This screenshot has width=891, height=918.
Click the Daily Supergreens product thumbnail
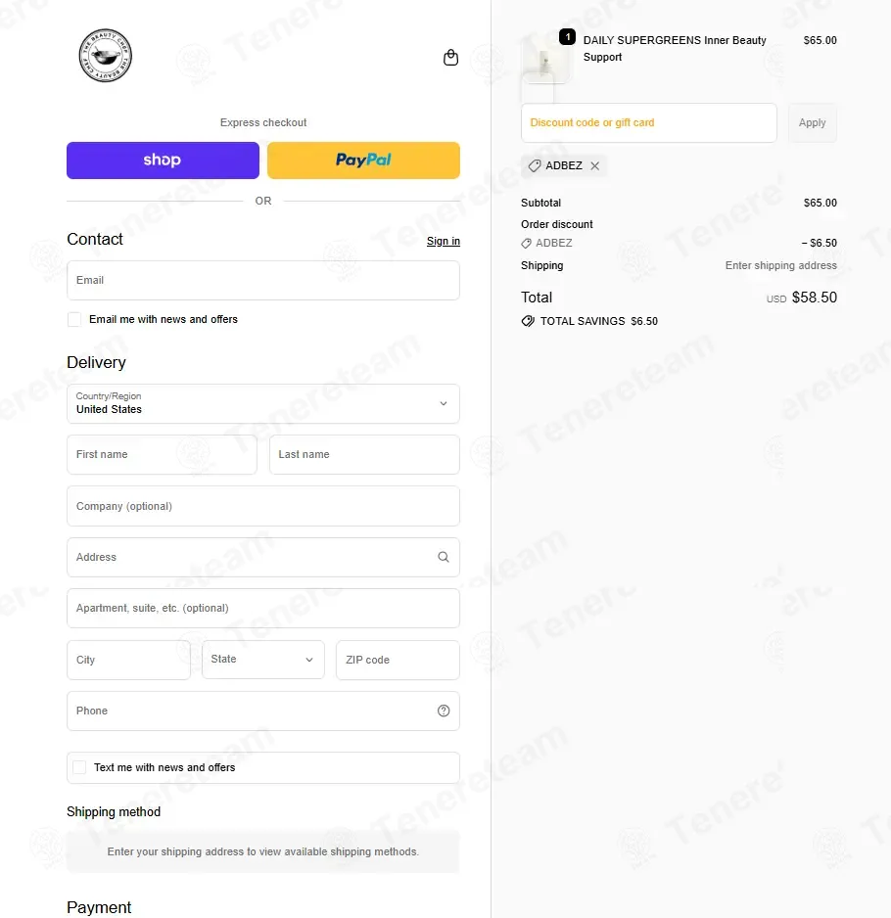tap(544, 59)
